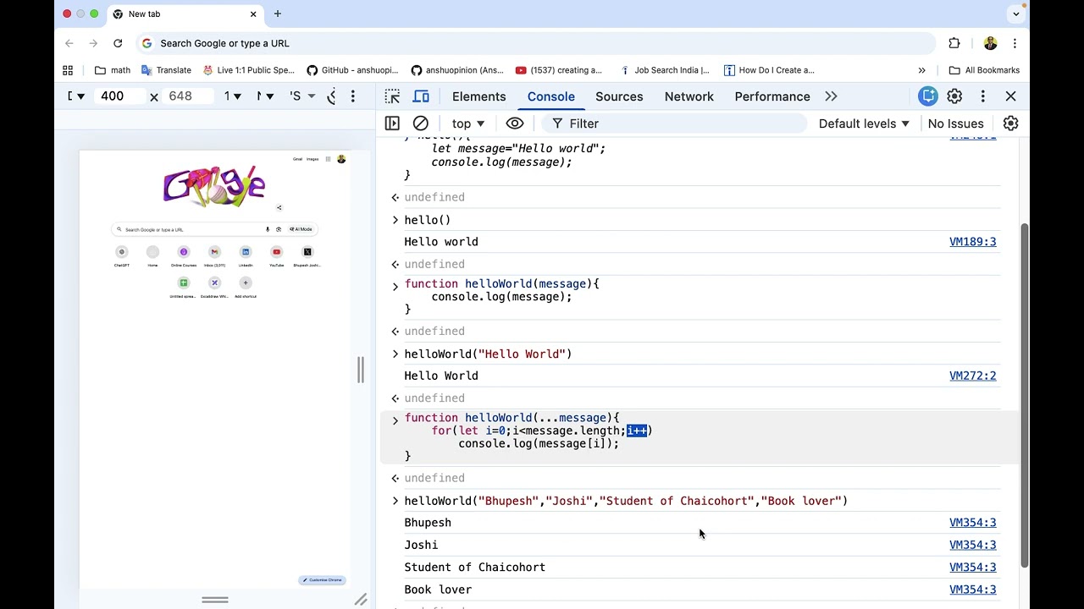Click the device height field showing 648
The width and height of the screenshot is (1084, 609).
[x=186, y=96]
